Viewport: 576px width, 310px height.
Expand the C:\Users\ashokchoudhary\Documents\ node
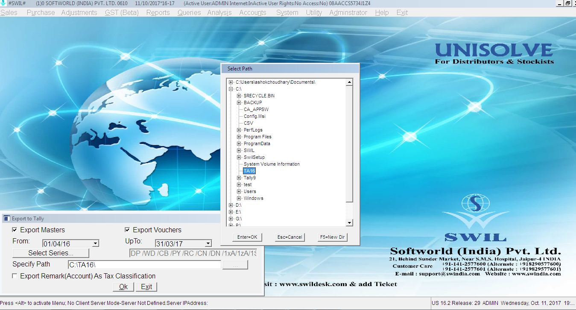[x=231, y=82]
